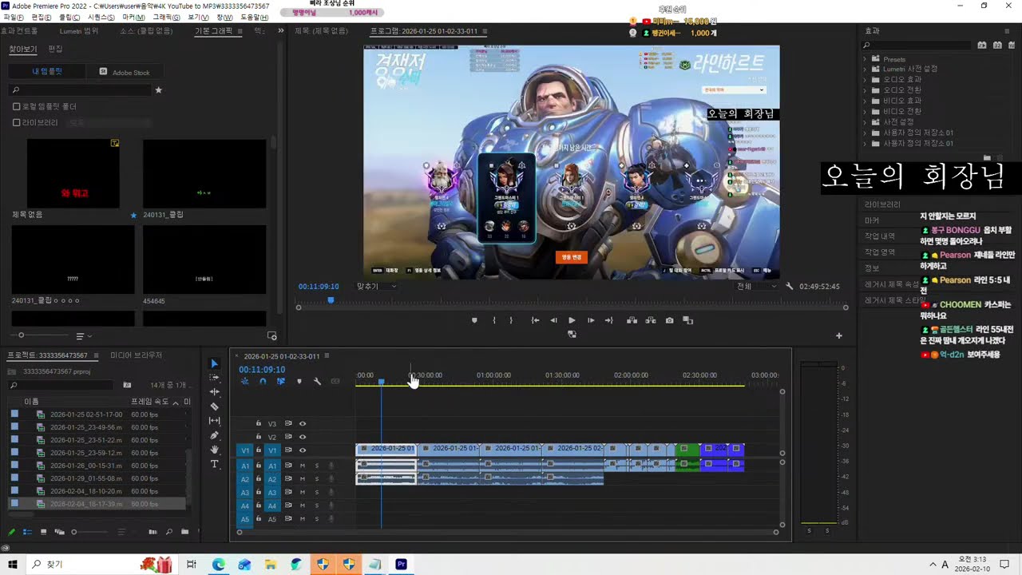Click the 내 템플릿 button
The width and height of the screenshot is (1022, 575).
click(x=46, y=72)
